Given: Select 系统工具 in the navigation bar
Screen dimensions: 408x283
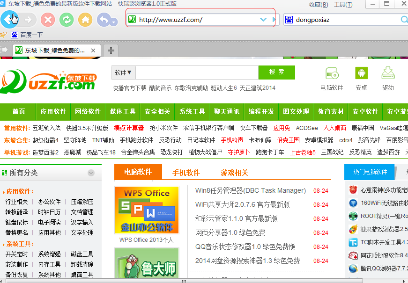Looking at the screenshot, I should [192, 111].
